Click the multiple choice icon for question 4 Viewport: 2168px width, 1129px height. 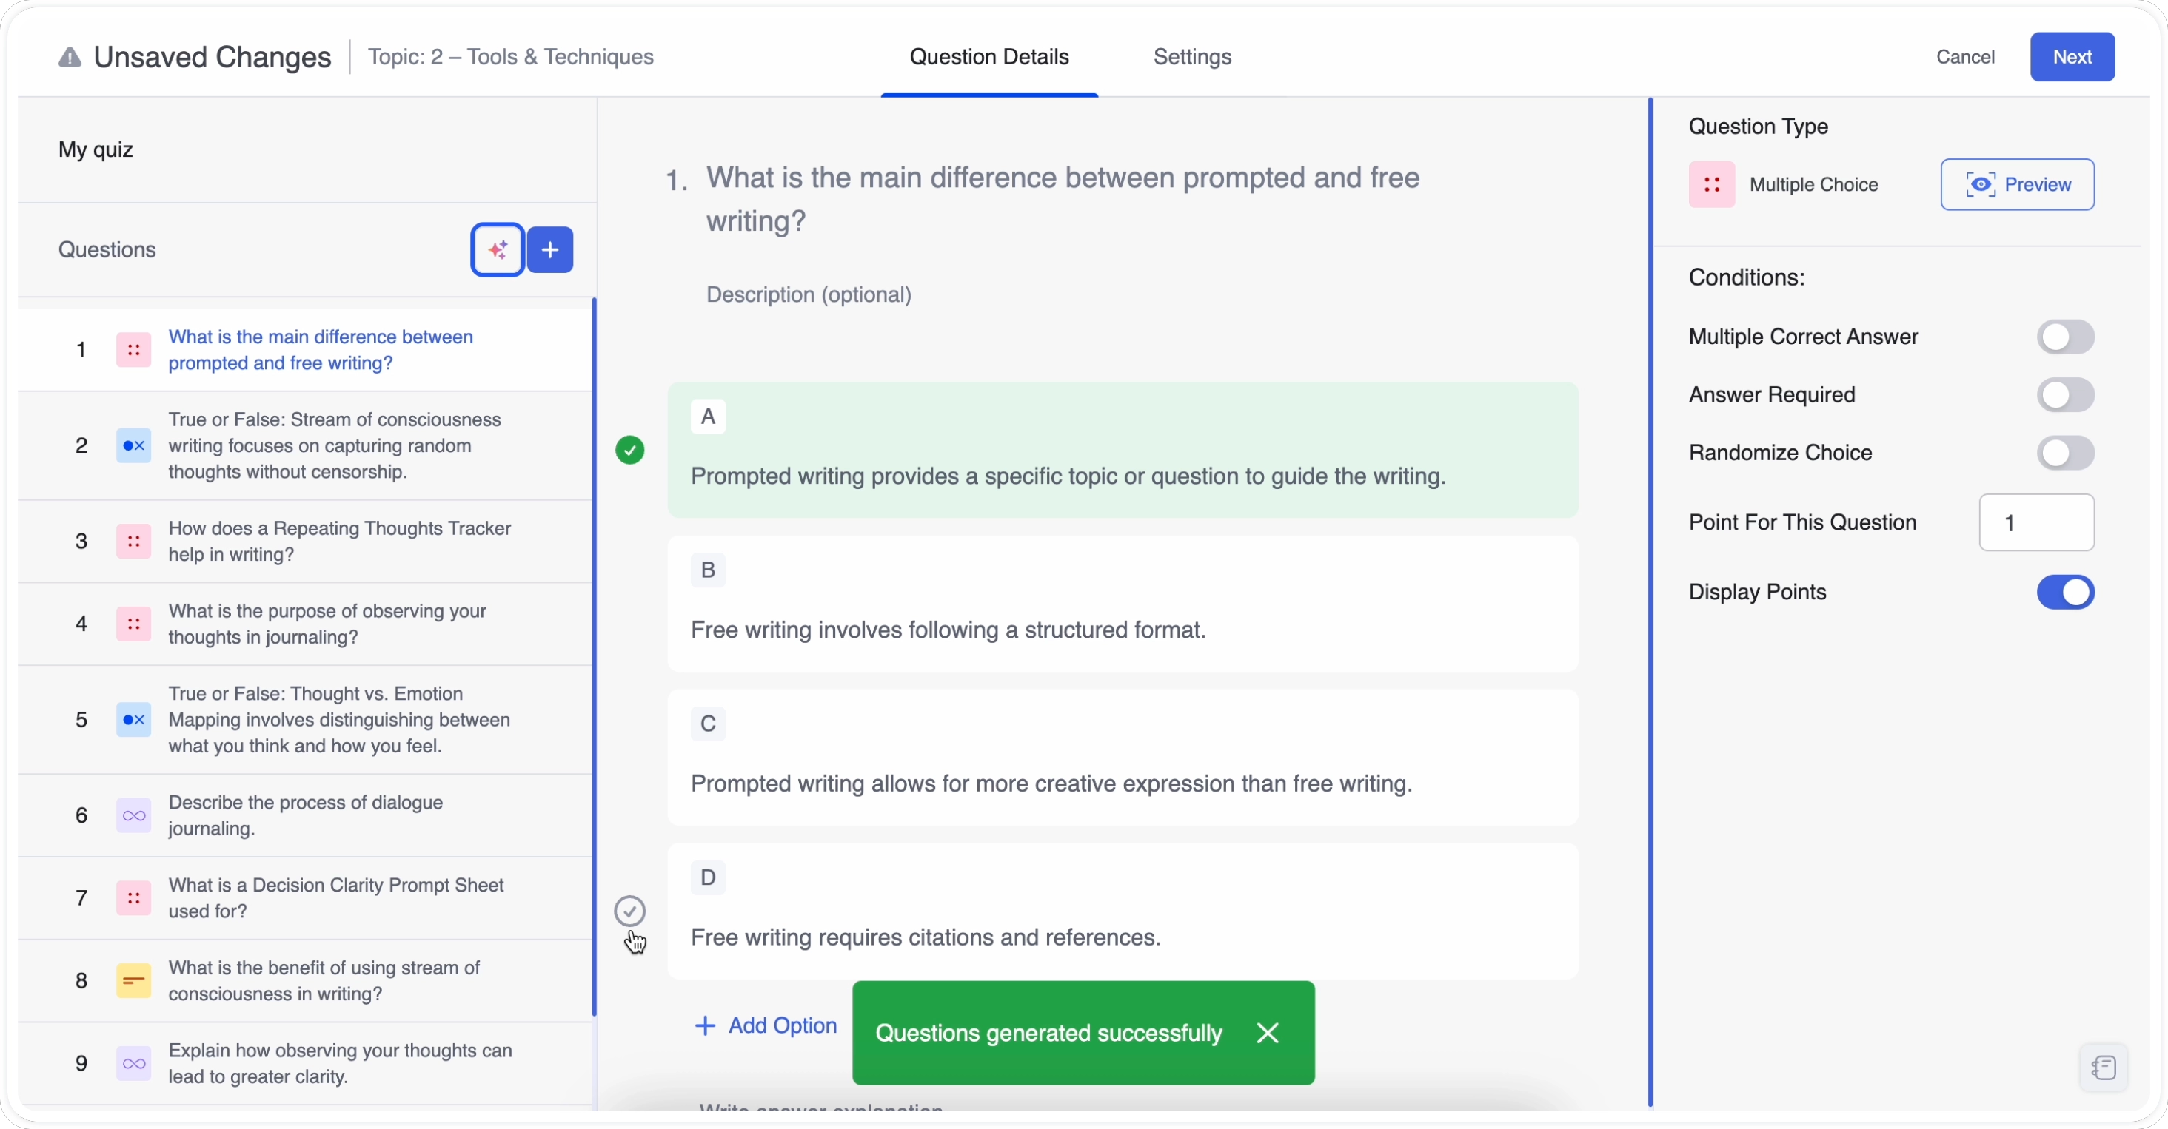pyautogui.click(x=134, y=624)
